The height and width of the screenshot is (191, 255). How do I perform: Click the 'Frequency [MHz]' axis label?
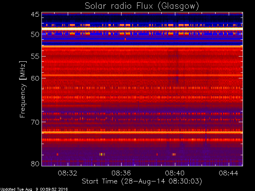tap(23, 89)
